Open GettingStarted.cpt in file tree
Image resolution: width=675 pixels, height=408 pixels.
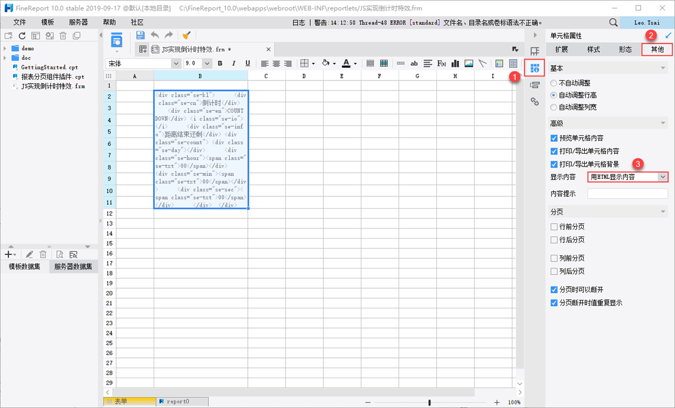click(50, 67)
